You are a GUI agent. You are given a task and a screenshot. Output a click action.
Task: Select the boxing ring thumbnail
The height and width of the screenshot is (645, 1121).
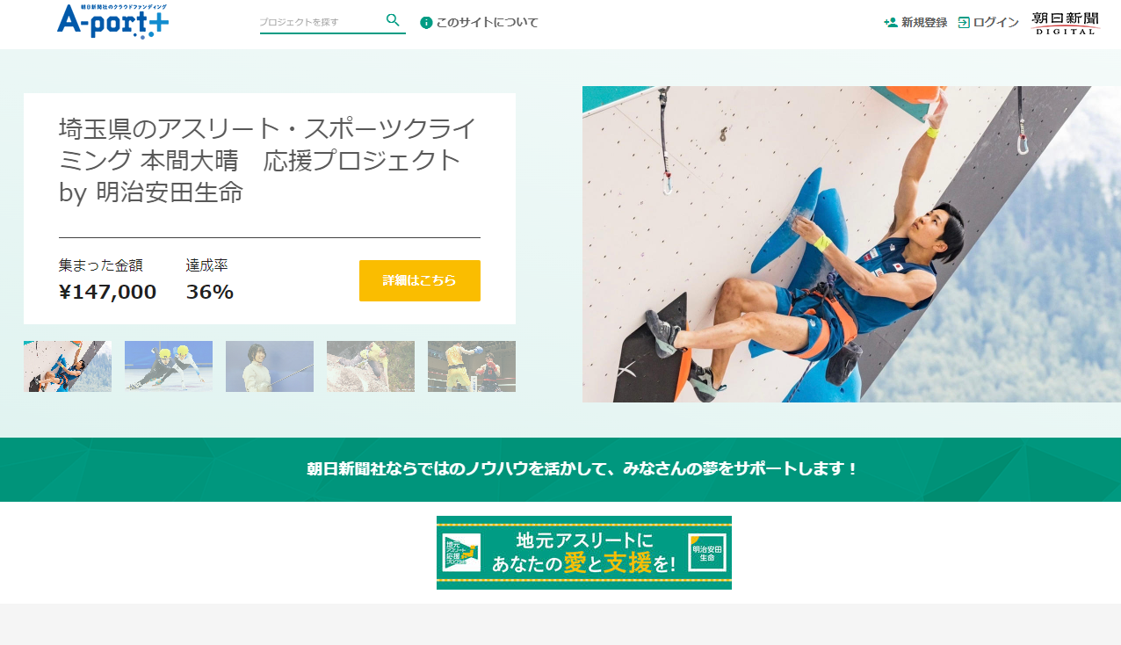[472, 366]
